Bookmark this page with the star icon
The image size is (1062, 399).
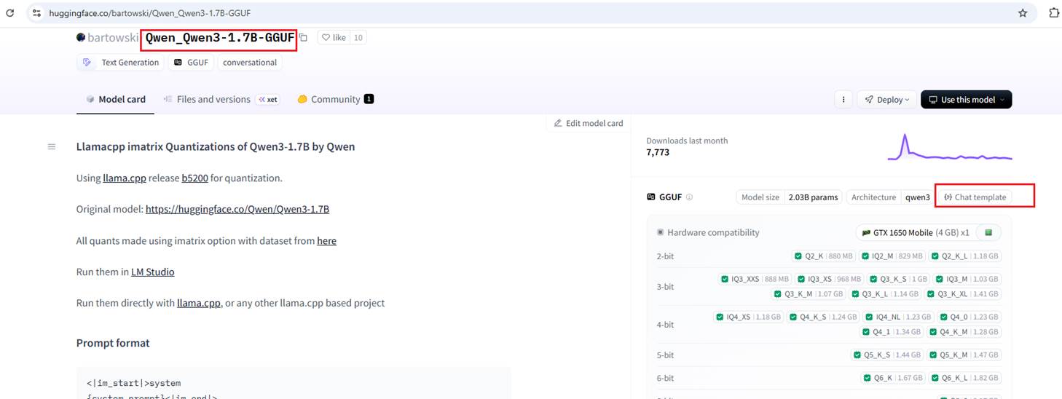coord(1023,13)
